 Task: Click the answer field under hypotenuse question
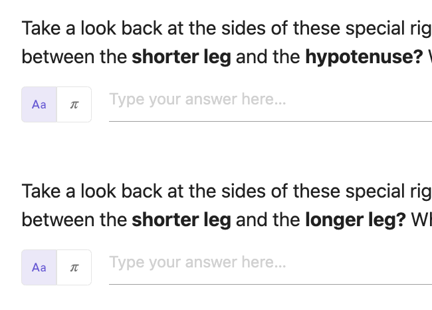point(270,104)
